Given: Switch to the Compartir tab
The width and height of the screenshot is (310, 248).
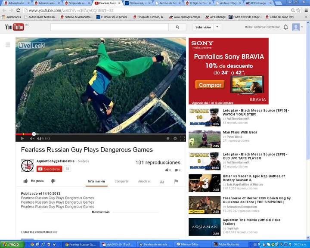Looking at the screenshot, I should click(121, 182).
